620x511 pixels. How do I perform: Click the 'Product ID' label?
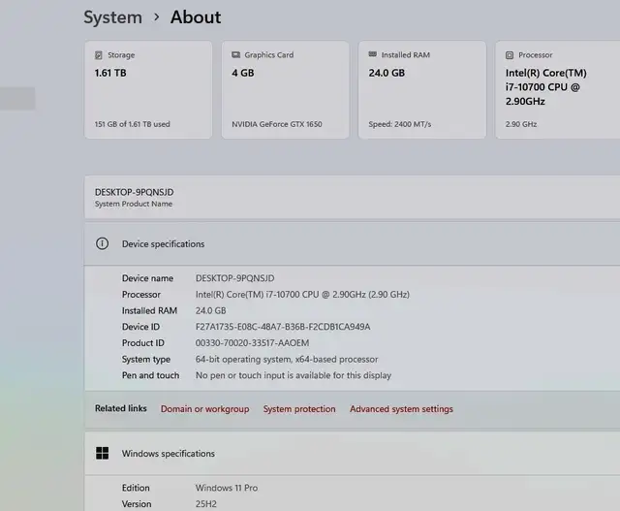tap(143, 343)
